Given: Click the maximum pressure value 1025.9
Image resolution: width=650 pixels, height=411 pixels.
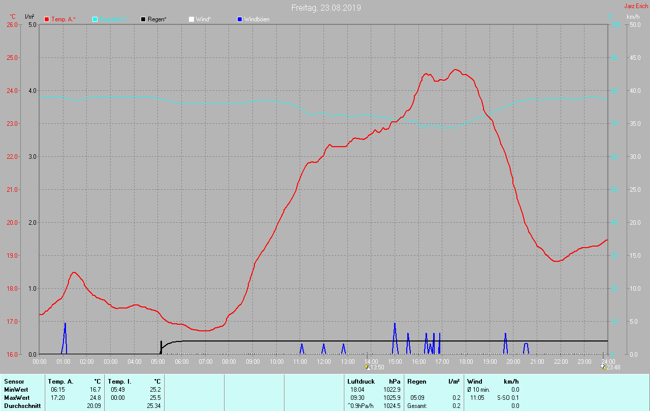Looking at the screenshot, I should [x=392, y=397].
